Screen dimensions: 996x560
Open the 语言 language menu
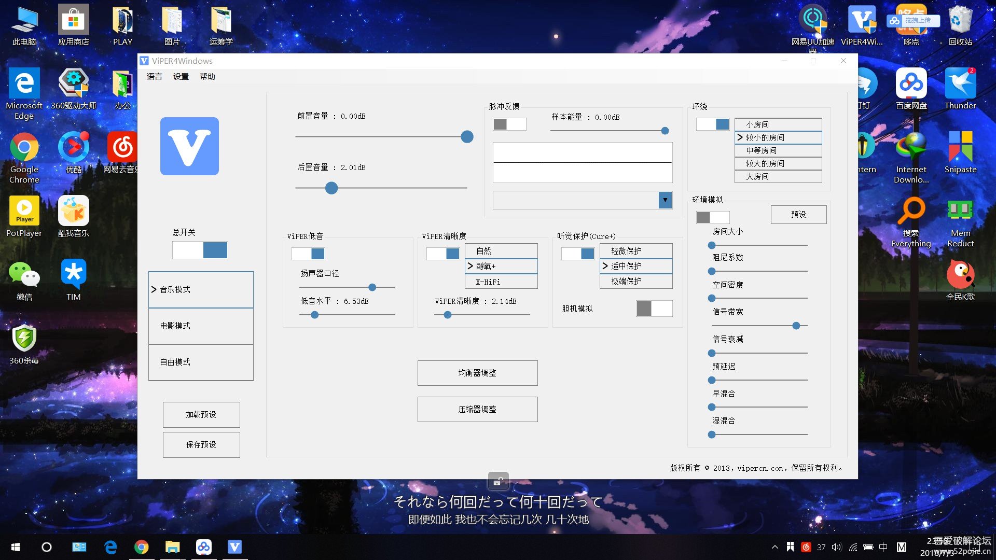tap(154, 77)
